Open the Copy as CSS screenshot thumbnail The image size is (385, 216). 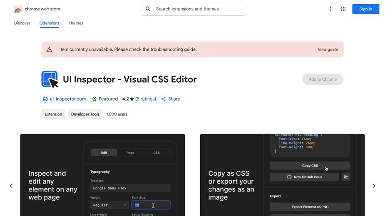click(282, 174)
